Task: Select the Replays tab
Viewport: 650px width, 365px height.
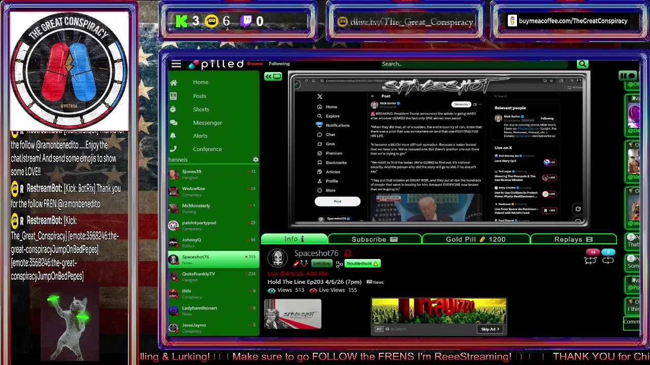Action: [x=573, y=239]
